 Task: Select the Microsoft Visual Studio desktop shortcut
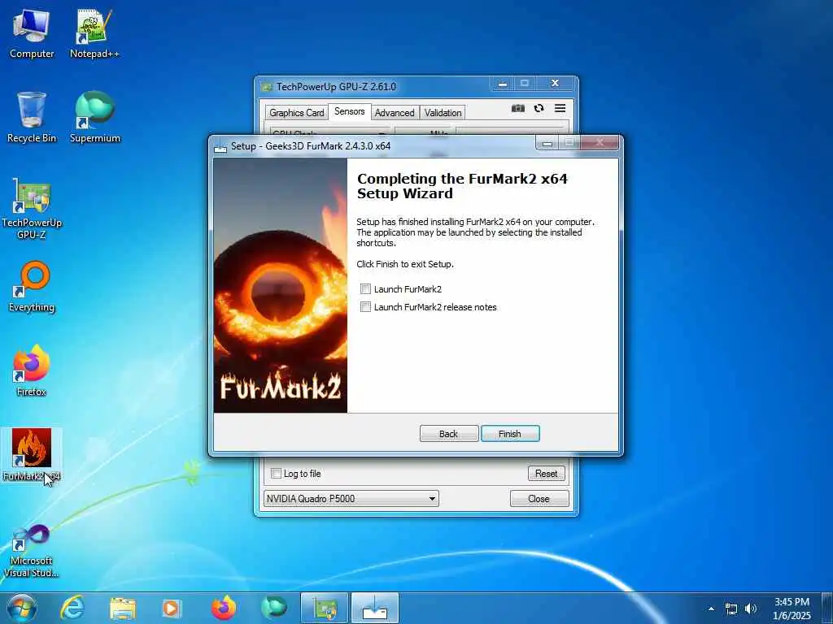[32, 552]
